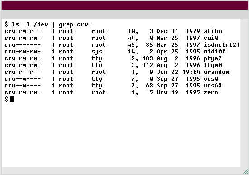The image size is (249, 175).
Task: Click the minor number '63' for vcs63
Action: [x=149, y=86]
